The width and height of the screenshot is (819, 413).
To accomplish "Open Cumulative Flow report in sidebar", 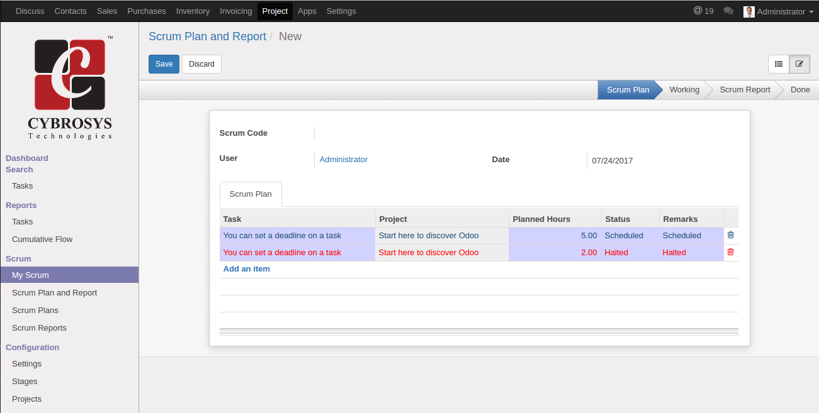I will [x=42, y=240].
